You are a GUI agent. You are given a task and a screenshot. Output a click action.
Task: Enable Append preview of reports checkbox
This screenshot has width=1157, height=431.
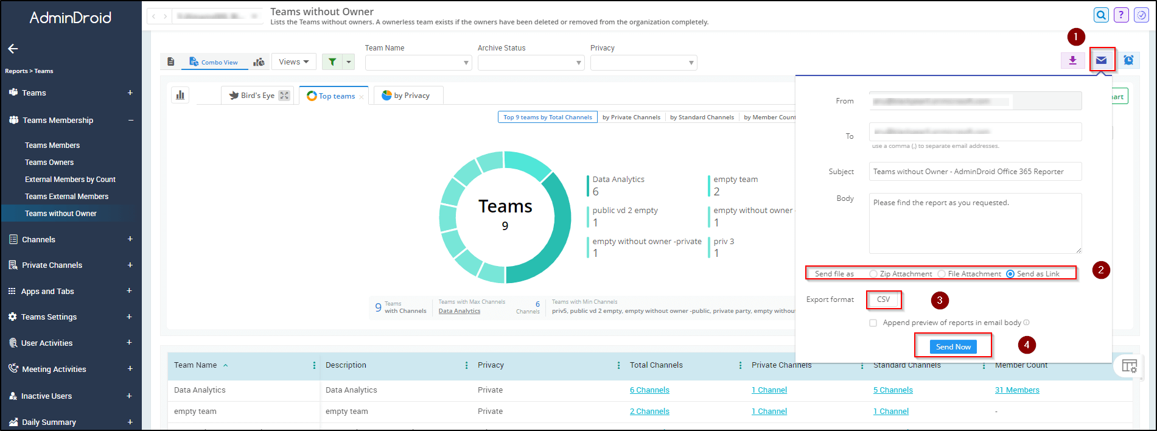click(x=873, y=323)
